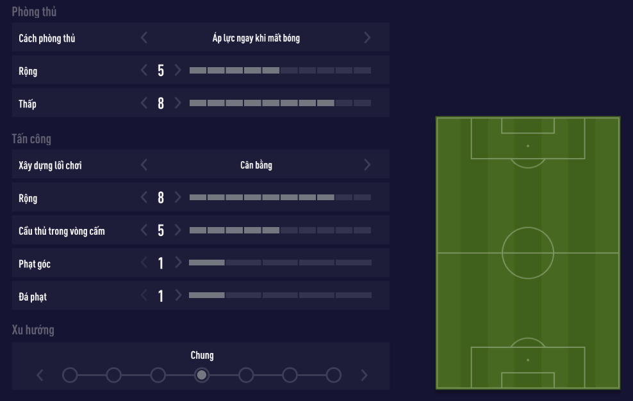Increase Phạt góc value
The height and width of the screenshot is (401, 633).
177,263
